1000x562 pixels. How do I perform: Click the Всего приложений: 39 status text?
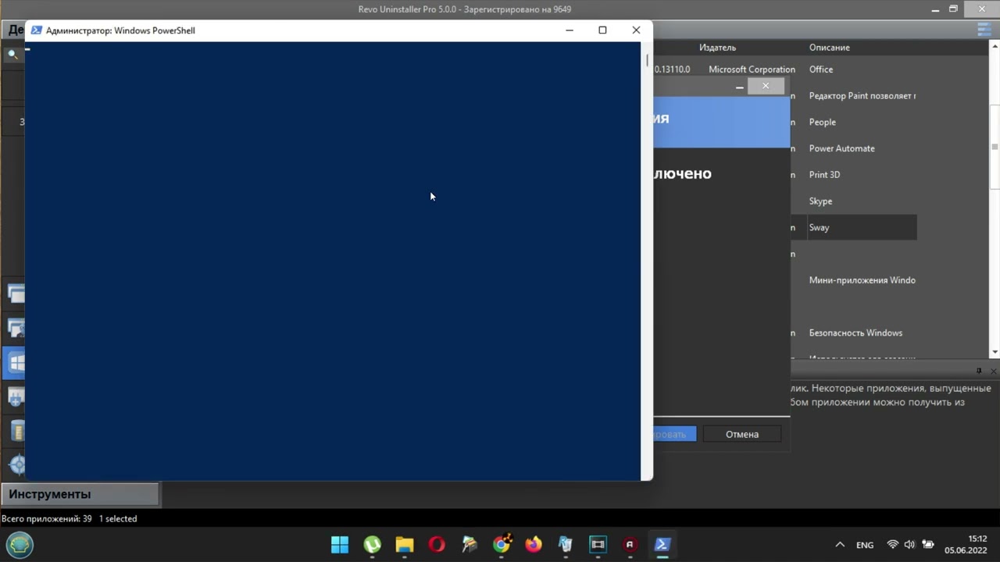(47, 518)
